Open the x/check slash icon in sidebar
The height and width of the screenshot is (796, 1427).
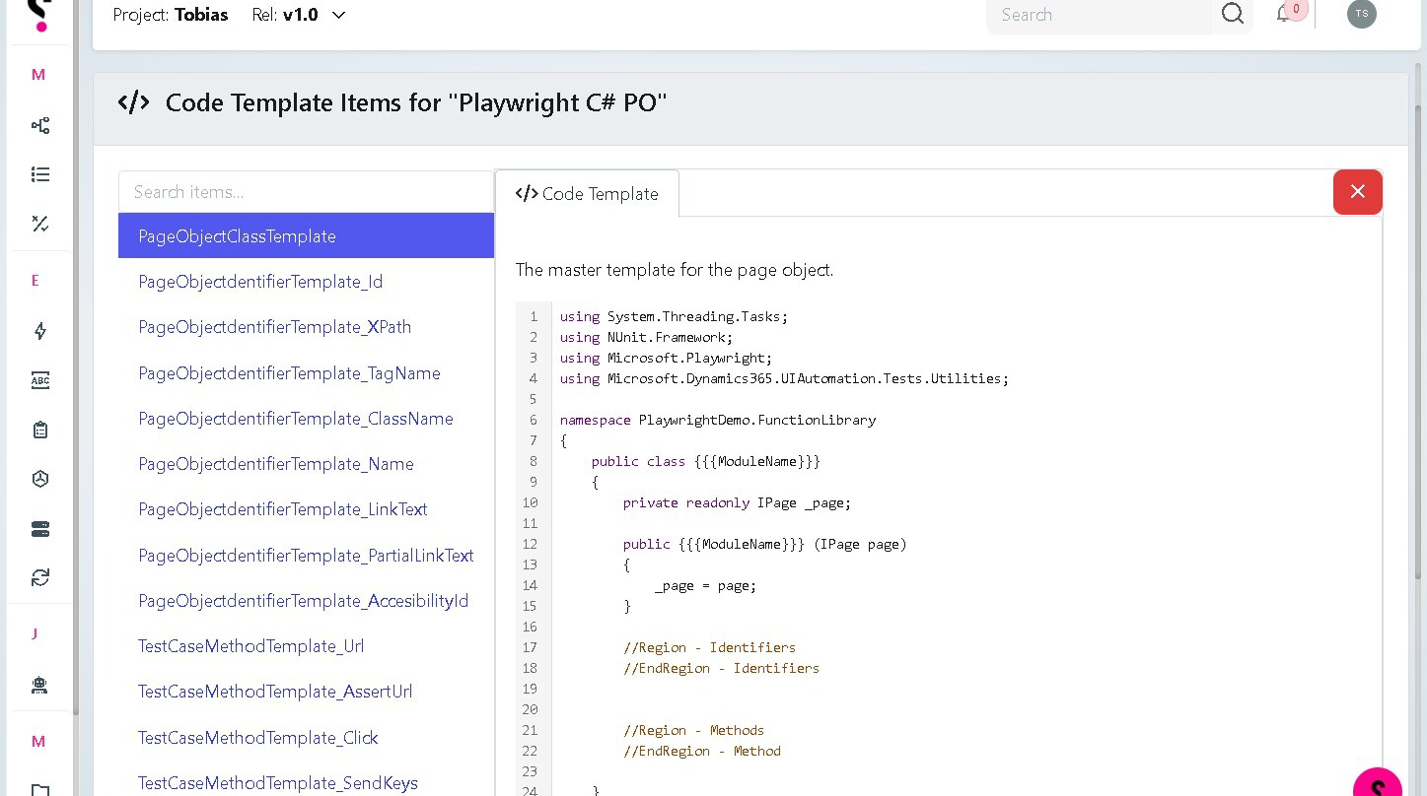point(40,224)
